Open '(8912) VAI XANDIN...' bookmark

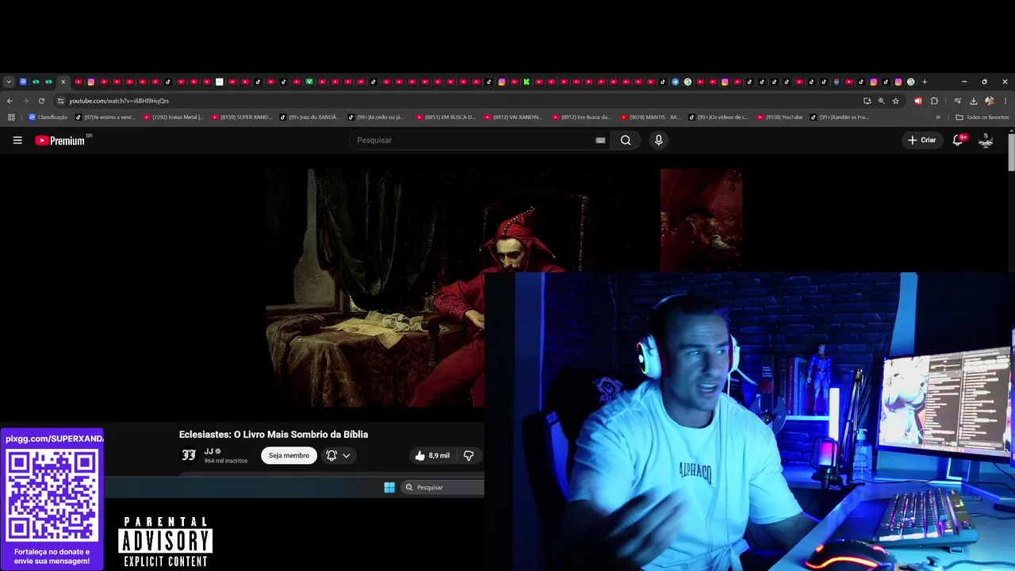tap(514, 117)
